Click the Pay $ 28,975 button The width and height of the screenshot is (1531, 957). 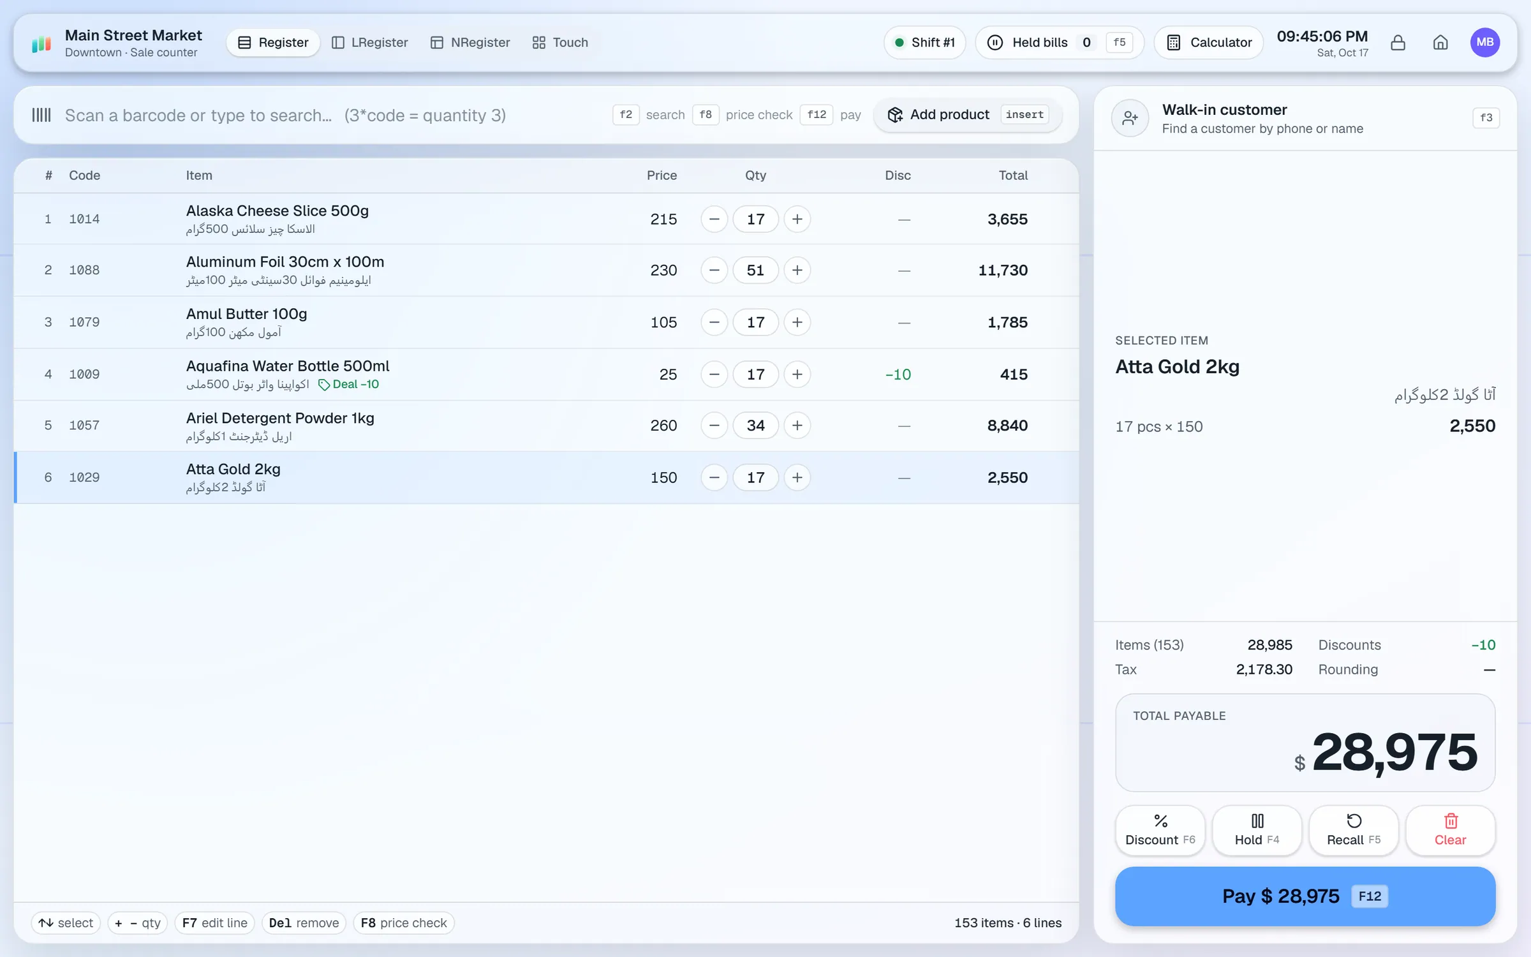pos(1305,896)
